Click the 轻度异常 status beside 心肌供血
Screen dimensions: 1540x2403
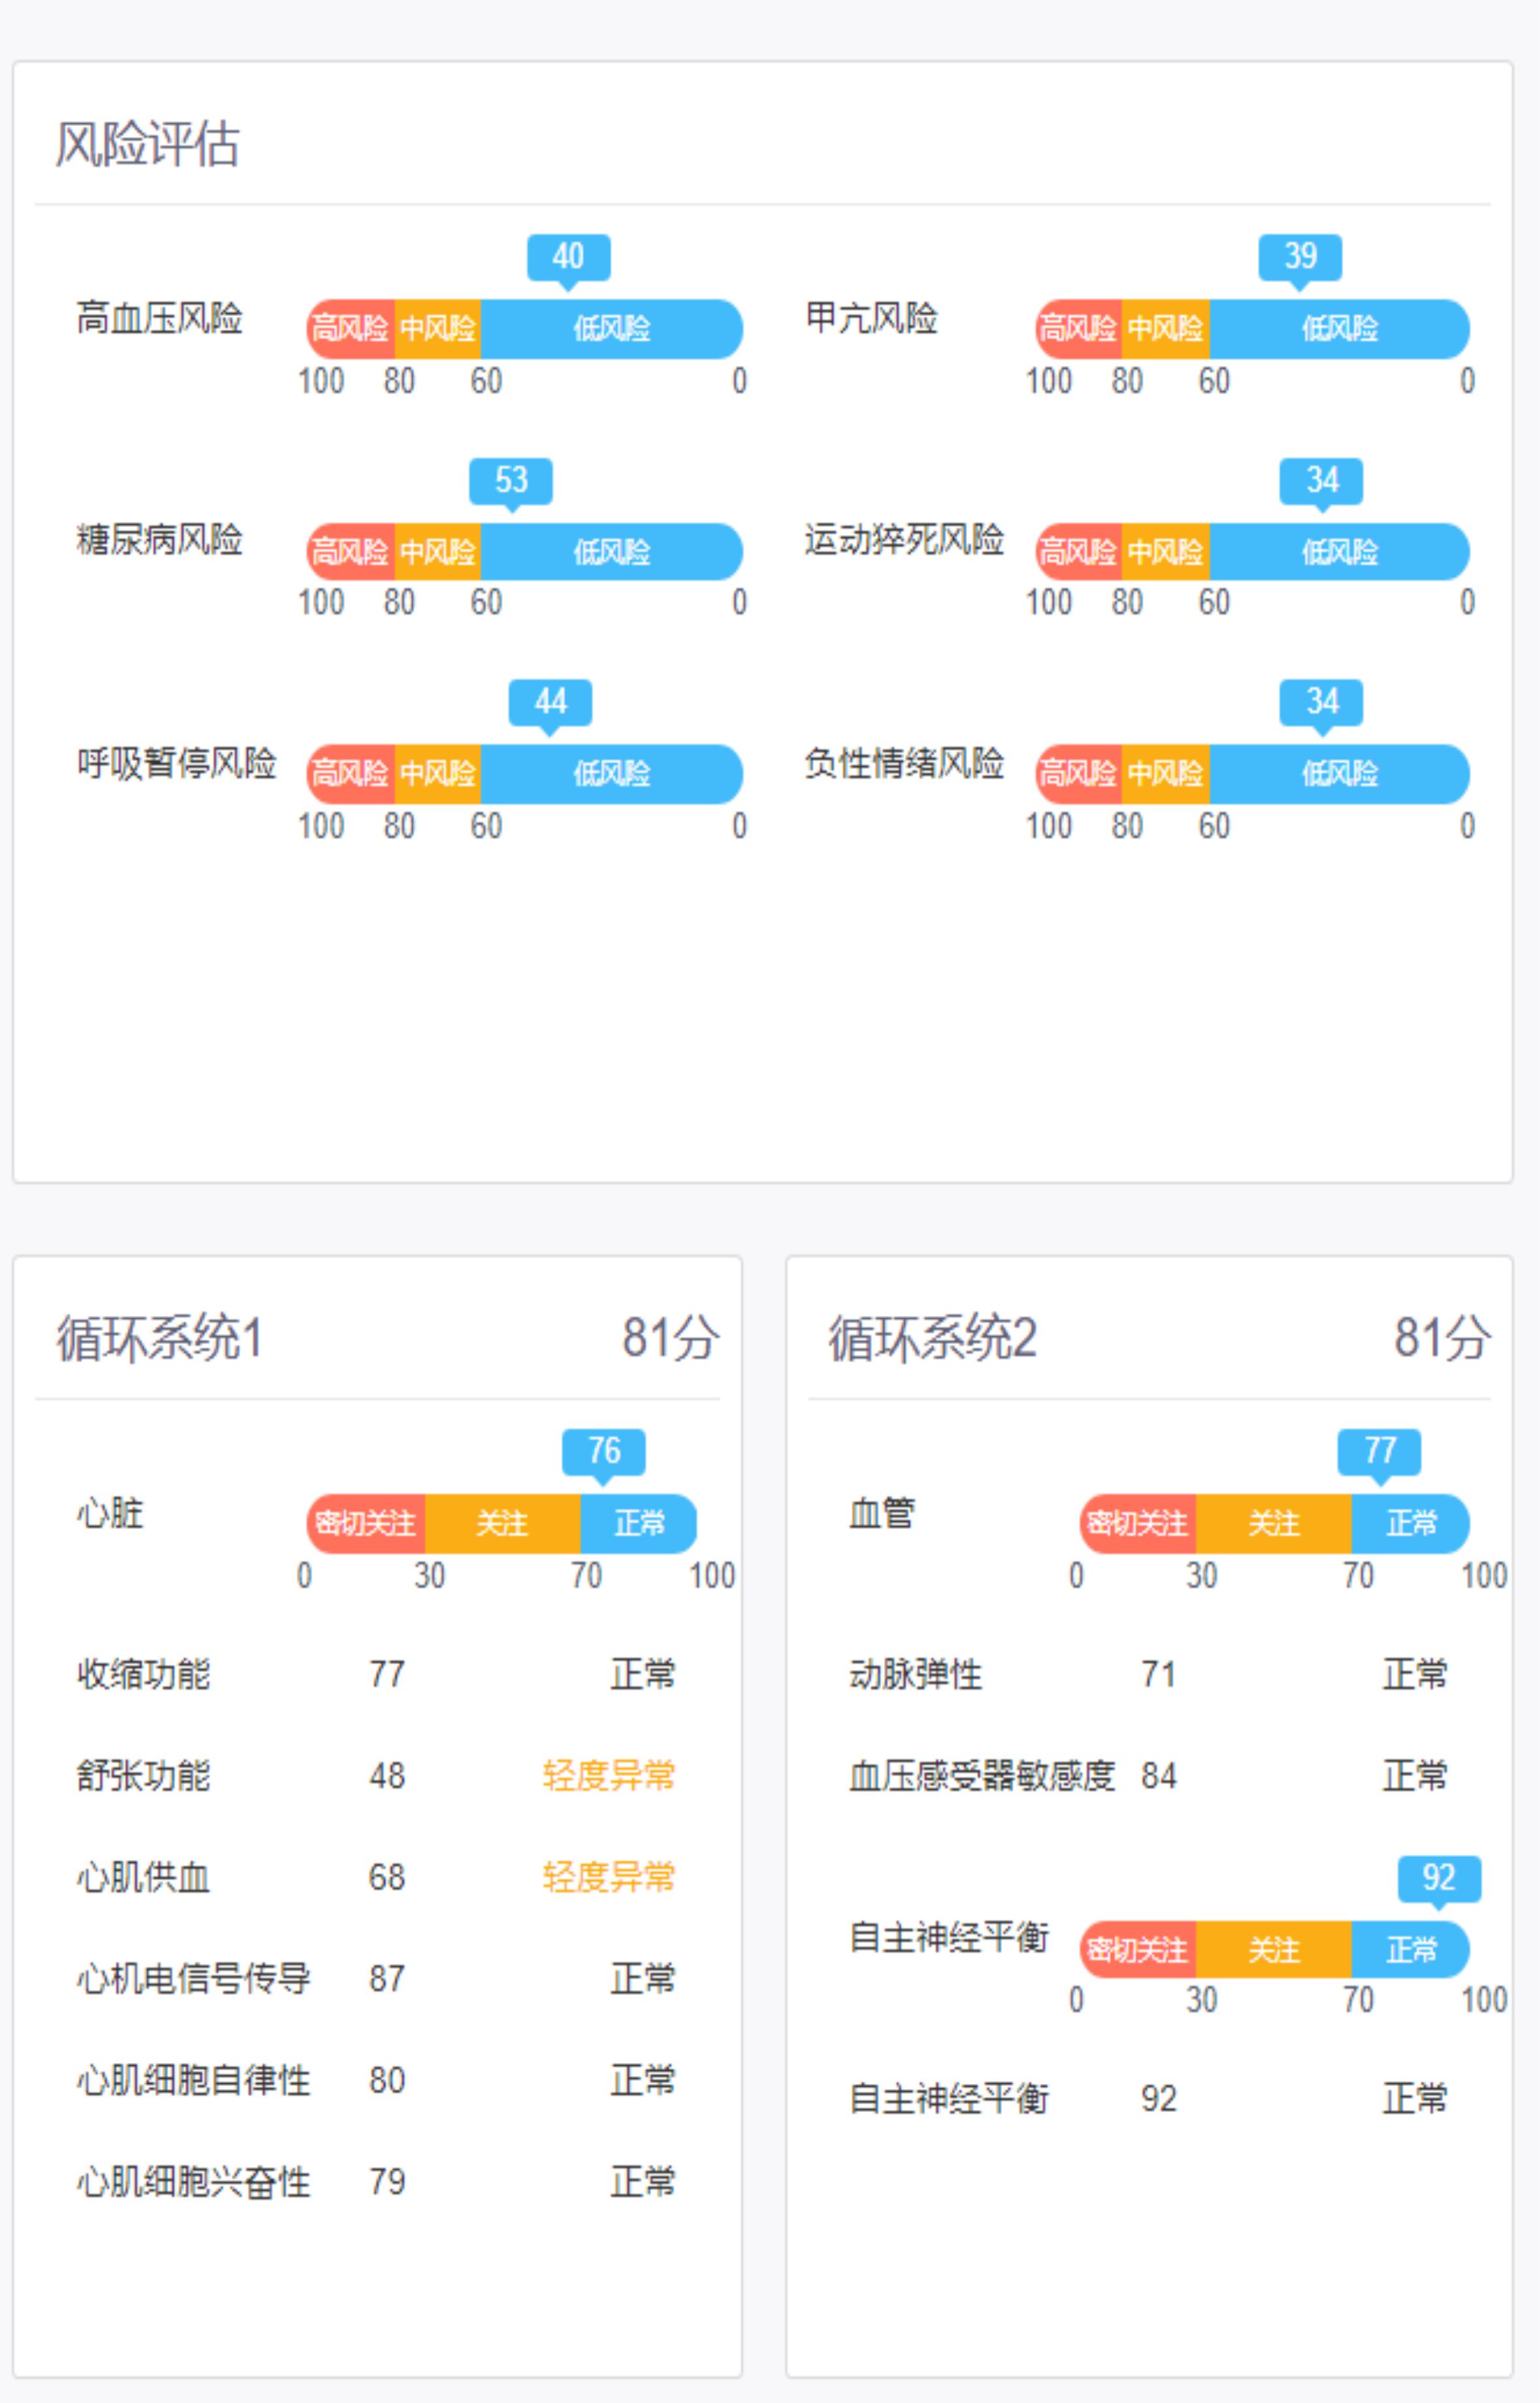pyautogui.click(x=608, y=1876)
